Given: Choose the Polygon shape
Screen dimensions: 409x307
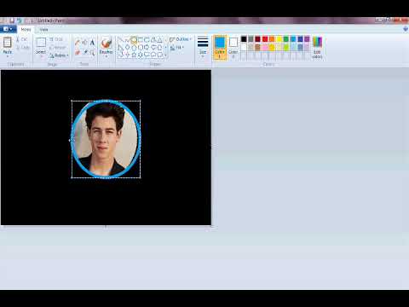Looking at the screenshot, I should click(153, 39).
